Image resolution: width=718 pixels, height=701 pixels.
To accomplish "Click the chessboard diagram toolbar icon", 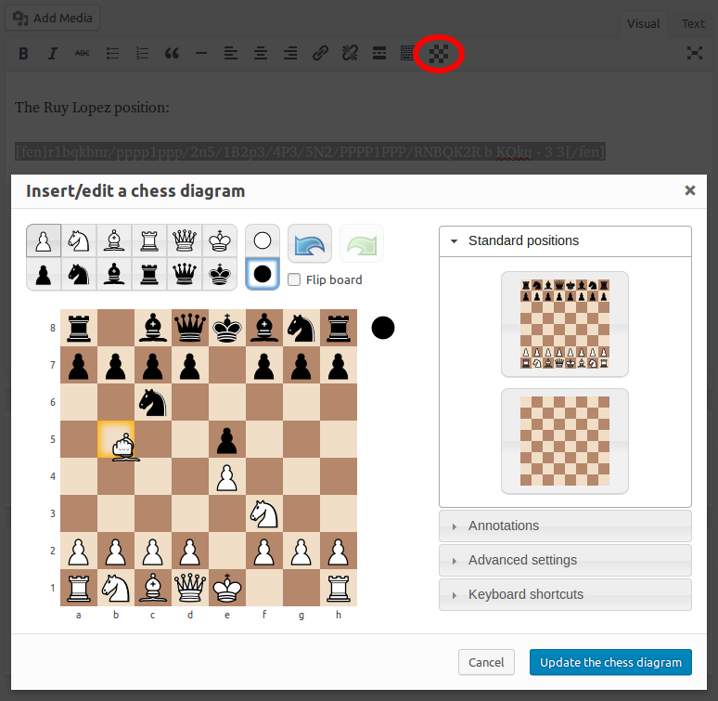I will point(439,54).
